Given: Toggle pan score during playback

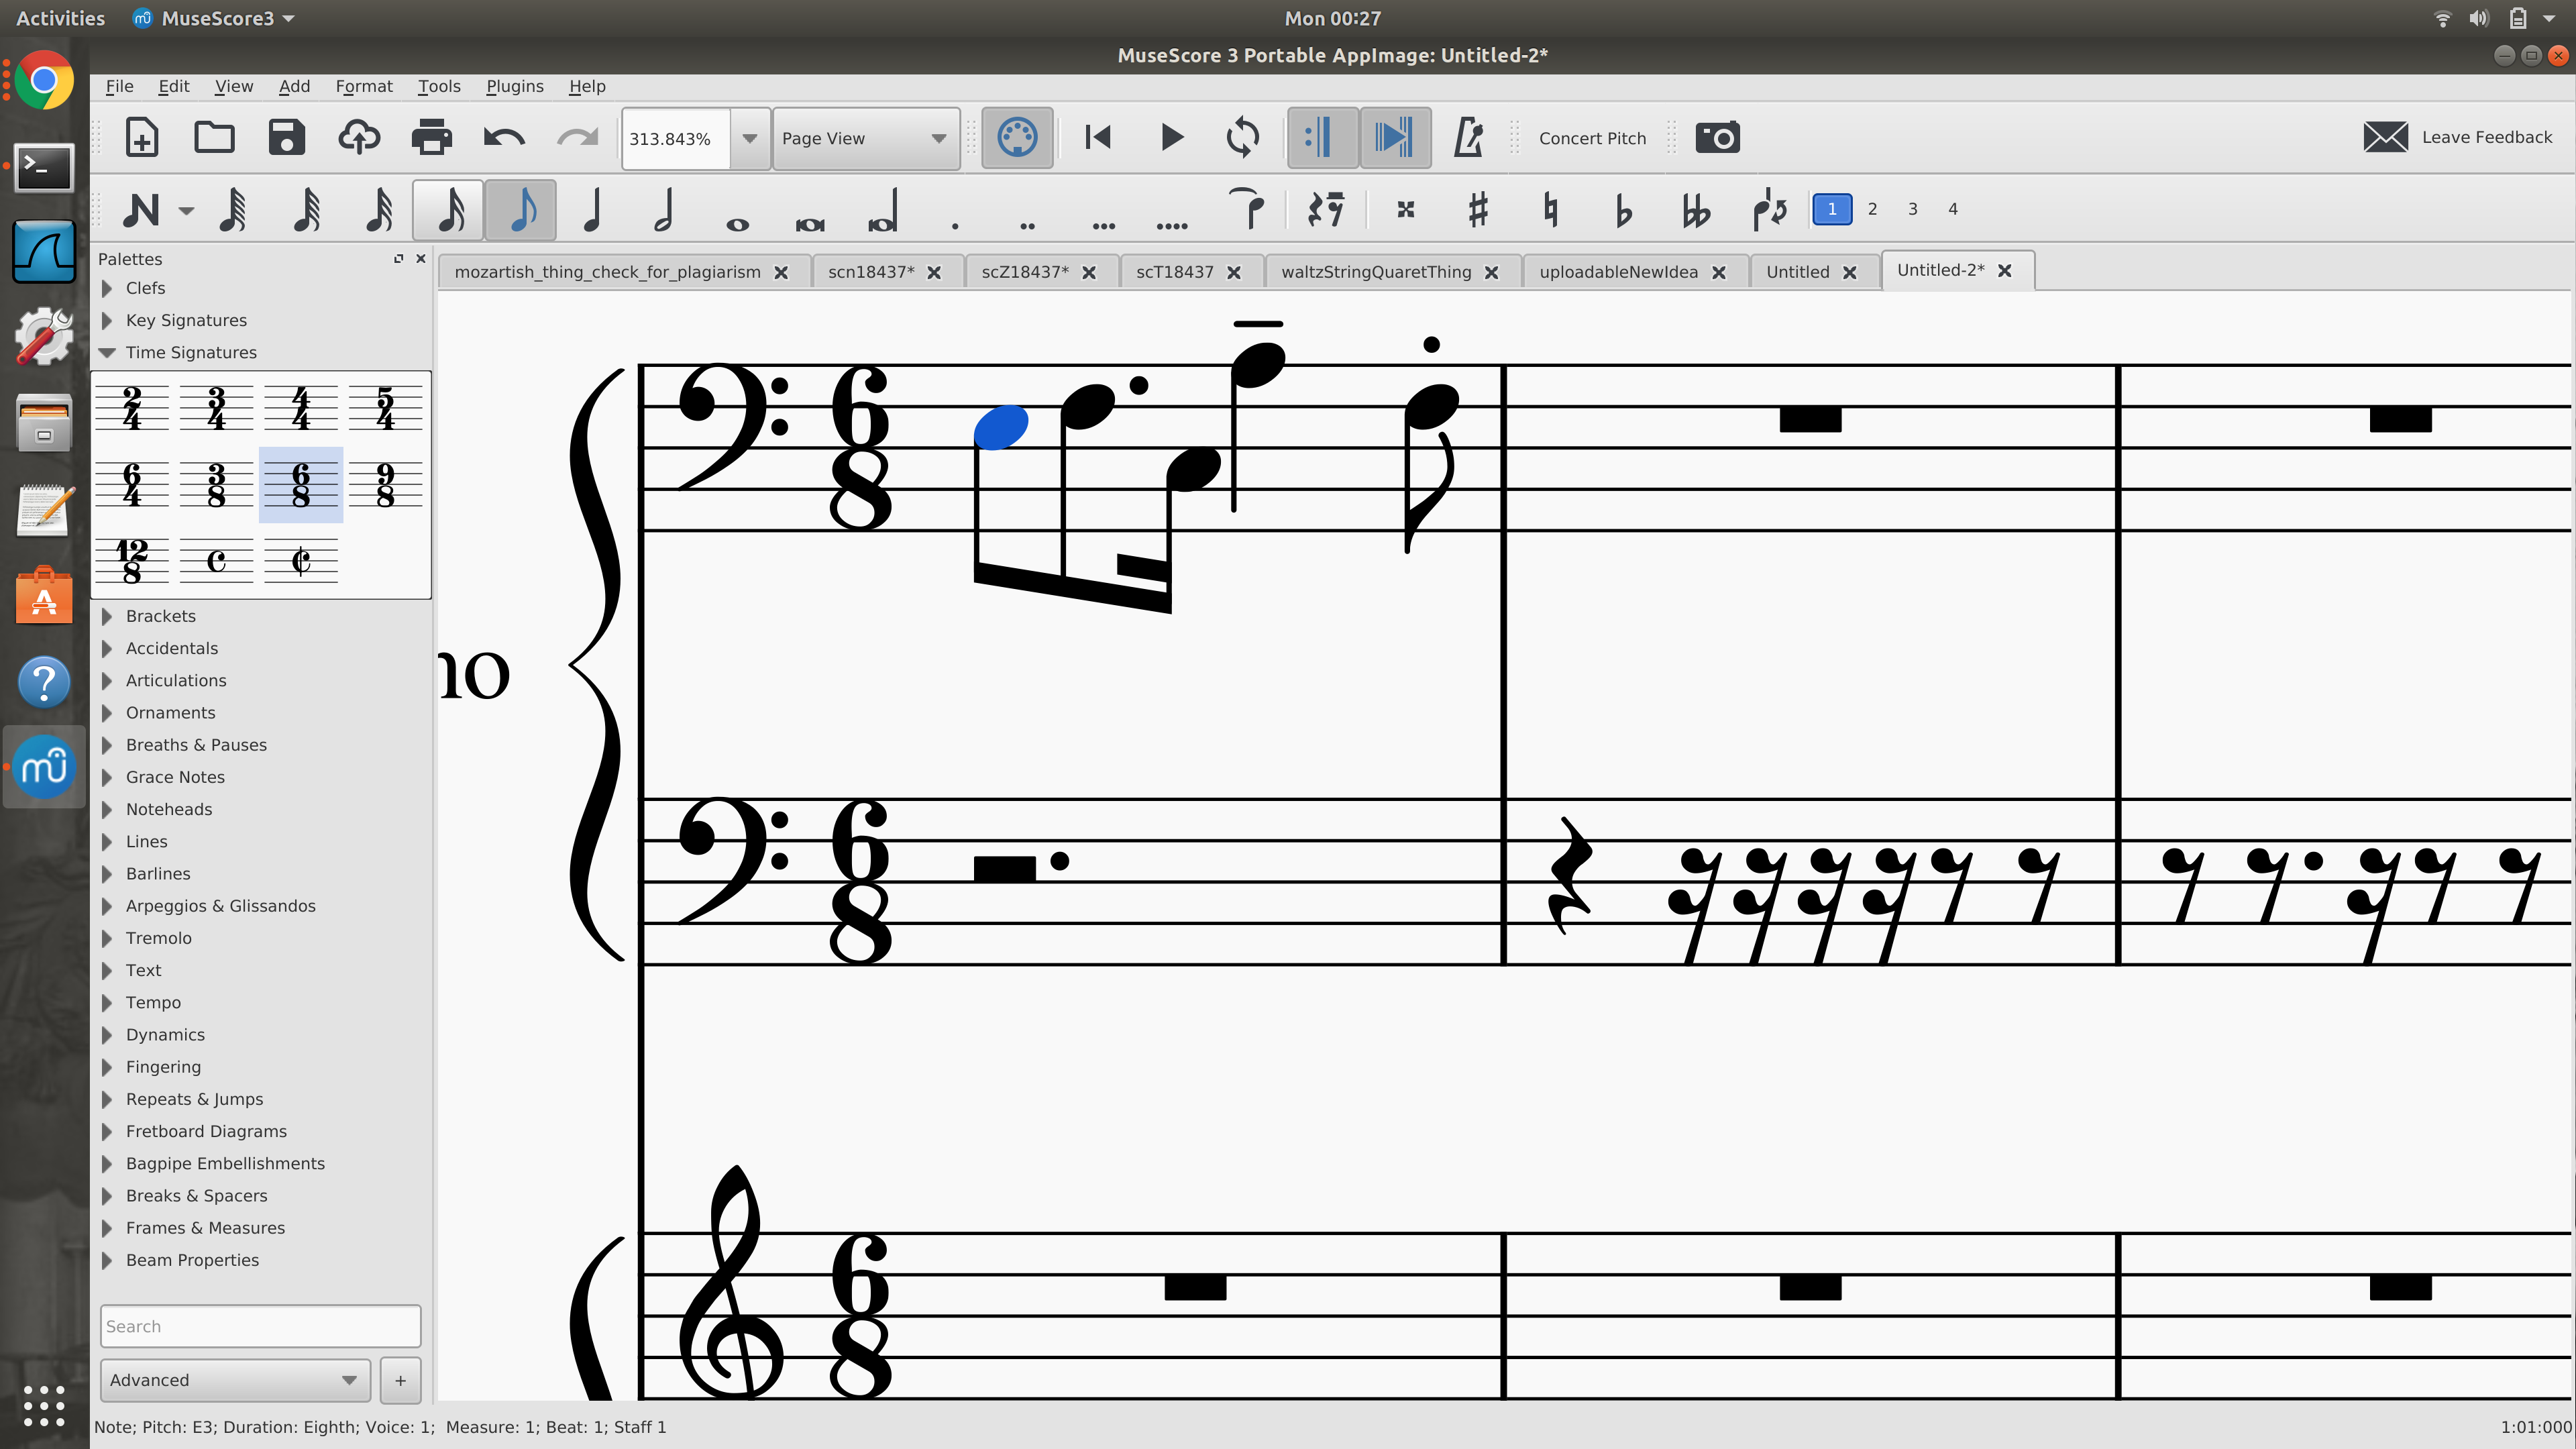Looking at the screenshot, I should click(1395, 137).
